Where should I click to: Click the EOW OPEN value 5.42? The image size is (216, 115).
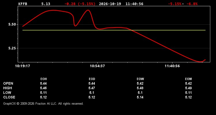pyautogui.click(x=140, y=83)
